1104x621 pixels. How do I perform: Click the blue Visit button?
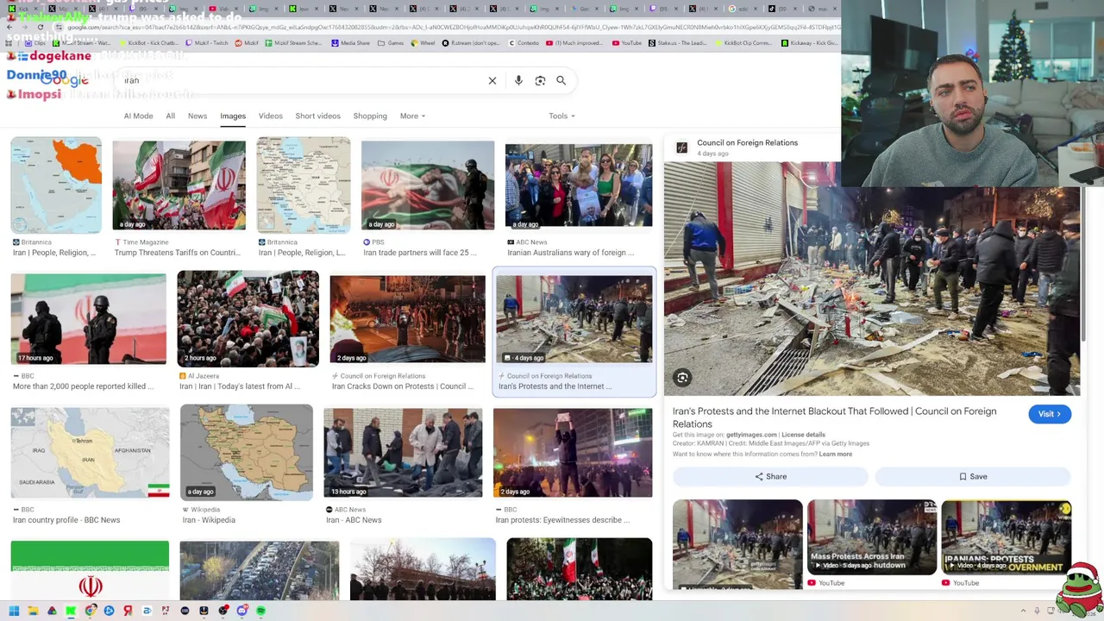(1050, 414)
